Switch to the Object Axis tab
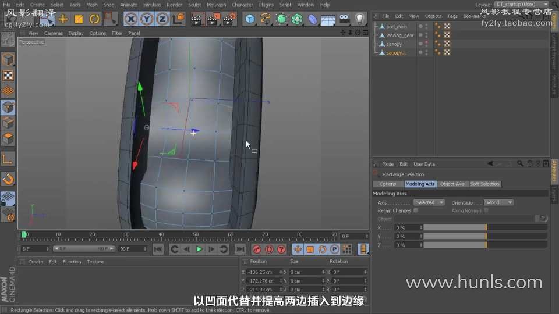 click(452, 184)
